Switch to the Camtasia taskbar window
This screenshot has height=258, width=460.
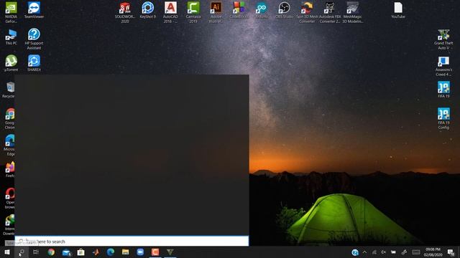click(x=155, y=252)
